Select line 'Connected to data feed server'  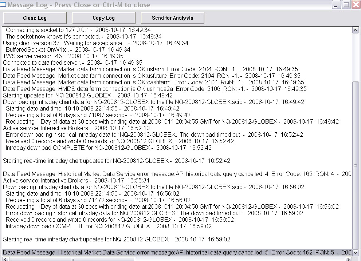click(x=72, y=63)
